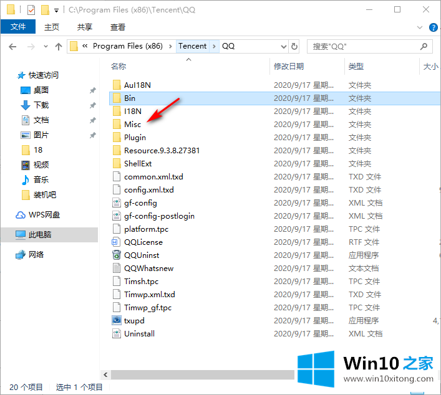Unpin 桌面 via its pin icon
Image resolution: width=441 pixels, height=395 pixels.
tap(92, 90)
